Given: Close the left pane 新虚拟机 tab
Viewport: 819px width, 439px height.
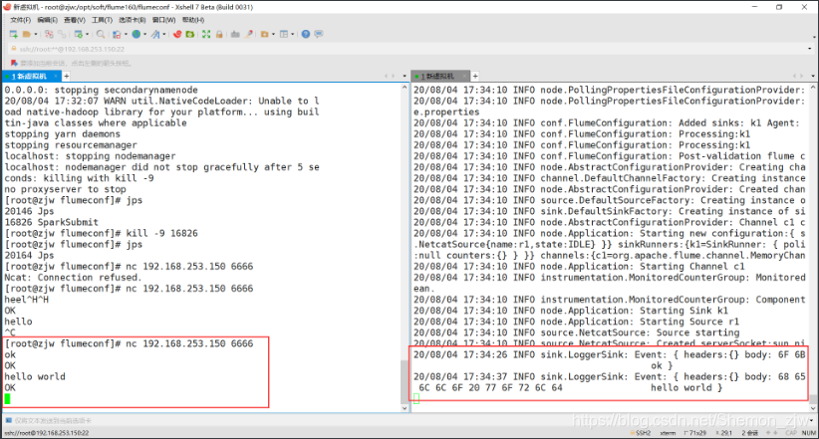Looking at the screenshot, I should (56, 77).
